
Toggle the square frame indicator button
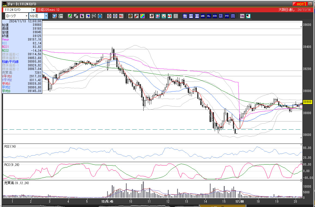click(233, 16)
